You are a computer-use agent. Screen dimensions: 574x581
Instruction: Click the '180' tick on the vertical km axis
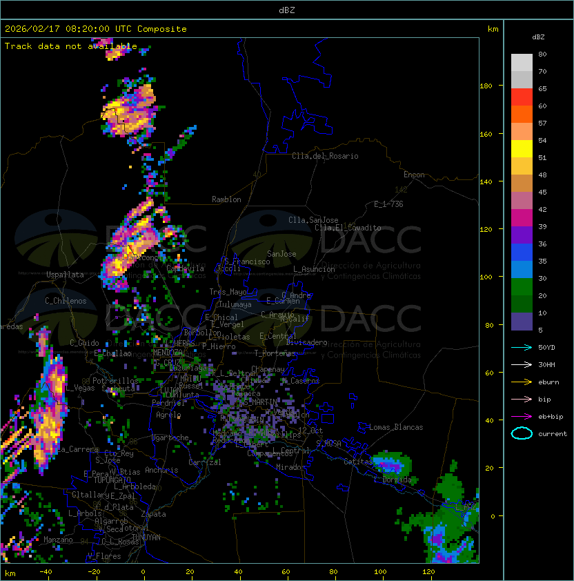(x=486, y=86)
